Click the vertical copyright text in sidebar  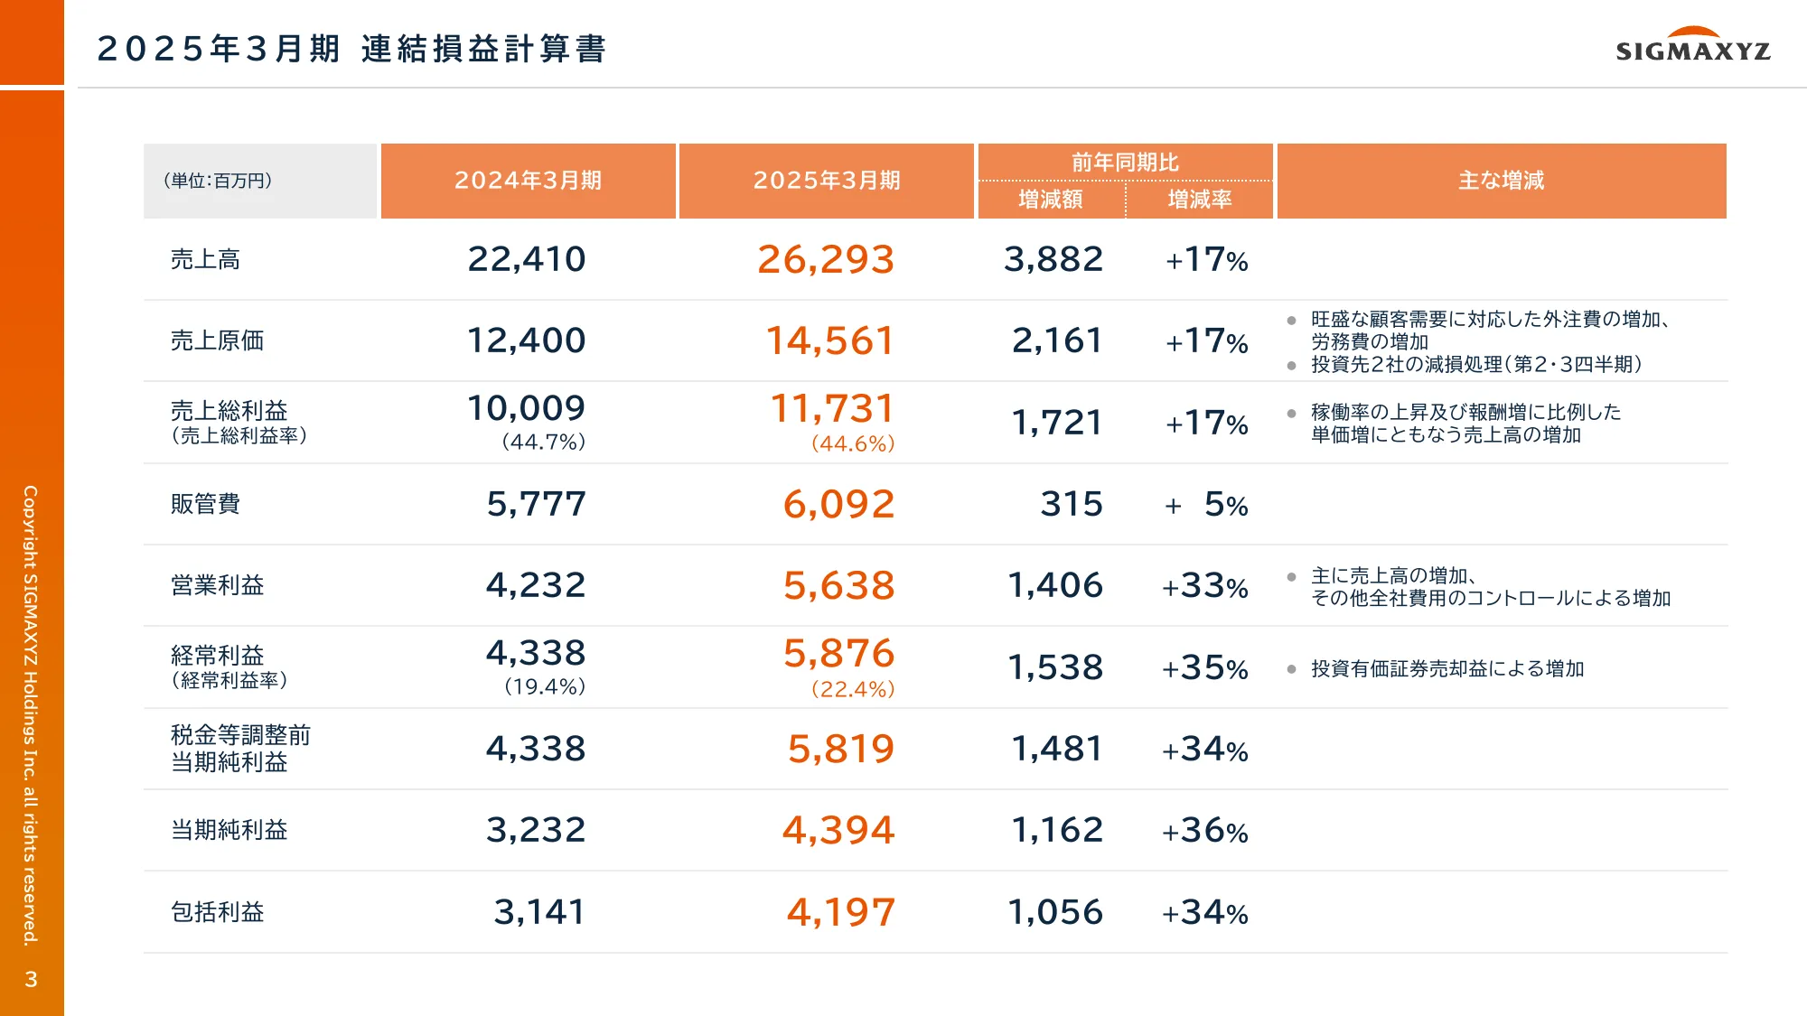coord(31,715)
